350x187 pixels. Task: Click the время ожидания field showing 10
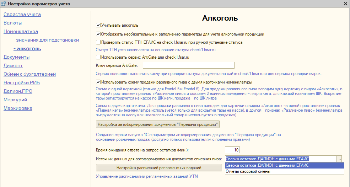(232, 150)
